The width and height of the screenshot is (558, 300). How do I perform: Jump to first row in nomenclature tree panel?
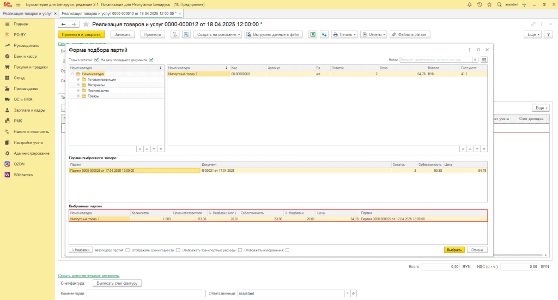click(x=140, y=149)
